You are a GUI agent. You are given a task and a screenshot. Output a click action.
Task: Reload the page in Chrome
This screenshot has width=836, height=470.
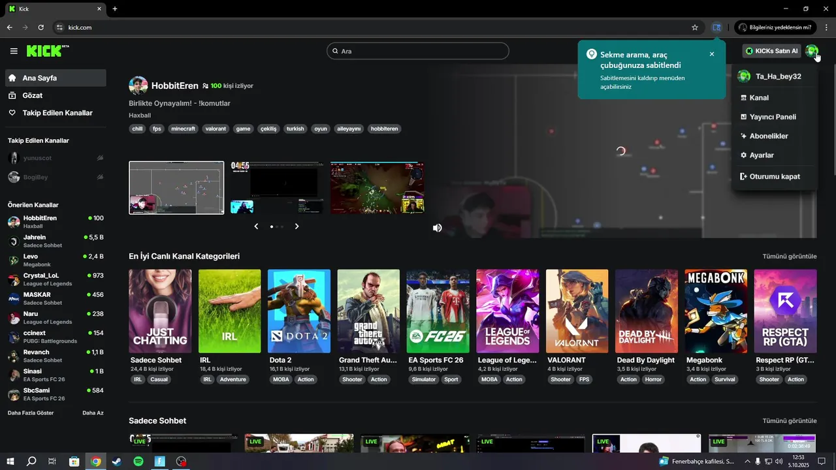click(40, 27)
